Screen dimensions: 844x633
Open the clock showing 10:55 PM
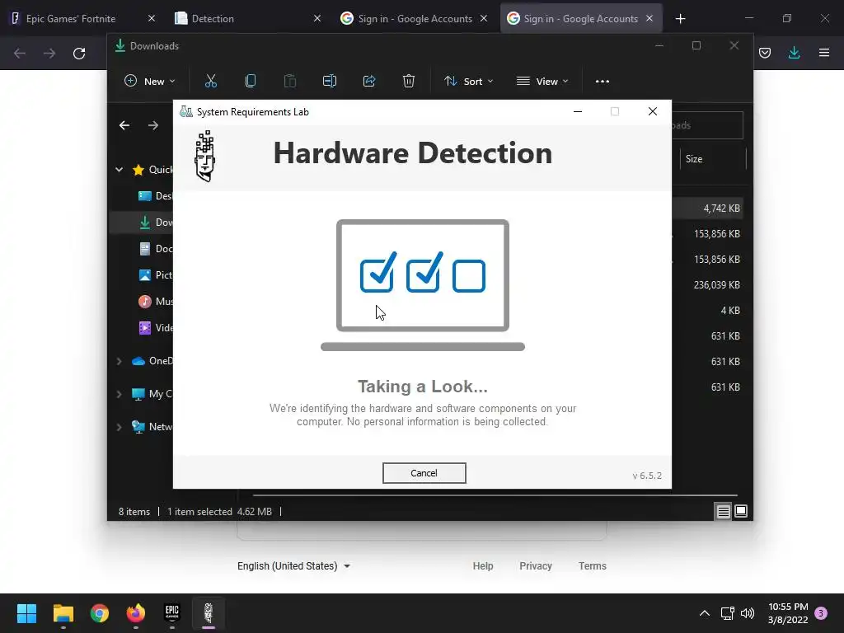tap(788, 613)
